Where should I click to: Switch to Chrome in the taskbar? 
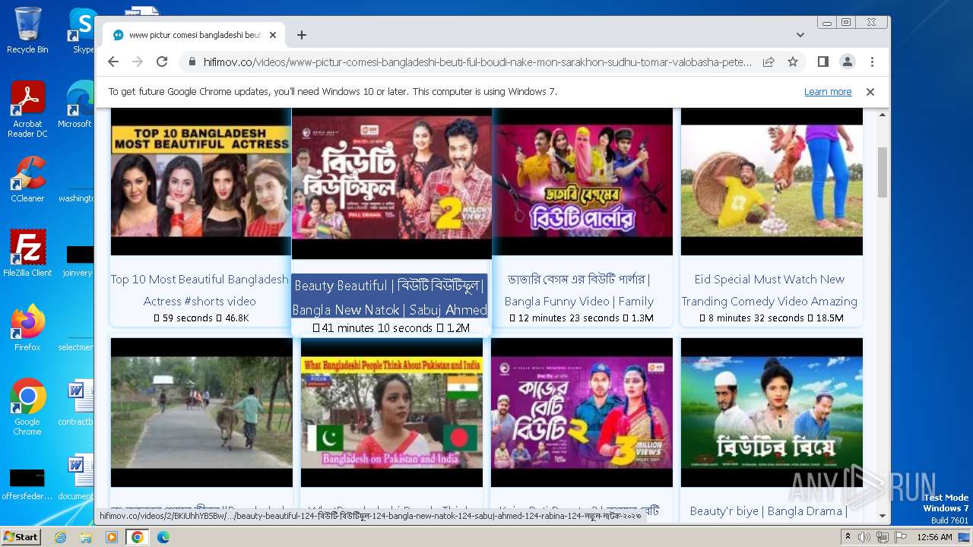(138, 537)
